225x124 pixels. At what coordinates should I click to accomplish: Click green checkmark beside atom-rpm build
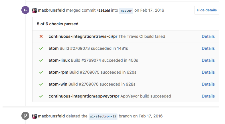pyautogui.click(x=41, y=72)
